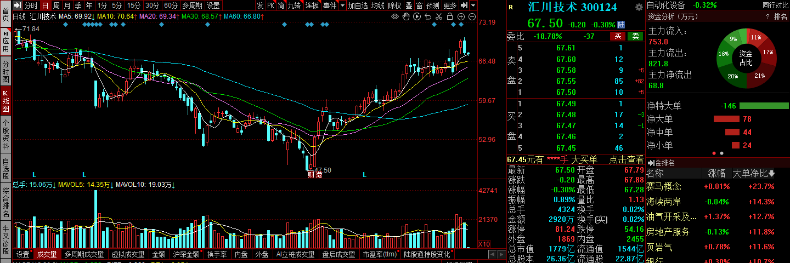Select the 月 monthly period
The width and height of the screenshot is (790, 263).
pos(67,5)
